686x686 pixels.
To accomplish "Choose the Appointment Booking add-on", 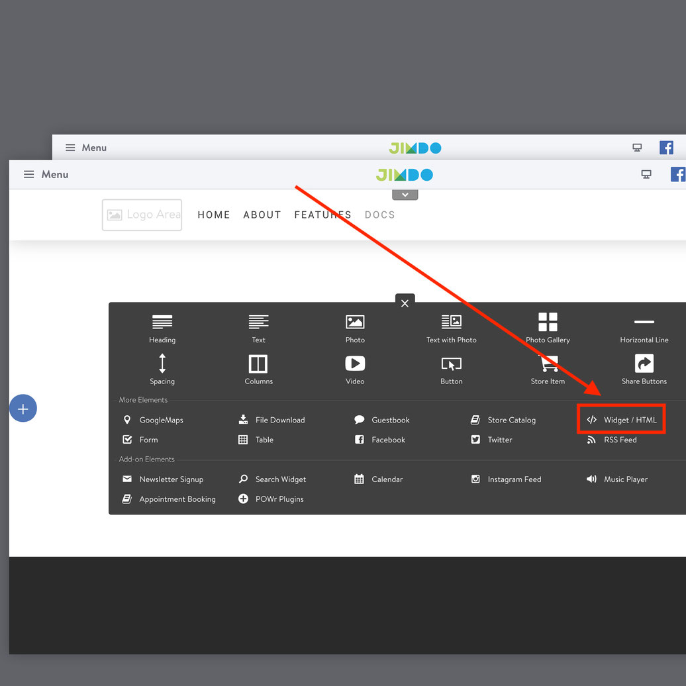I will click(168, 499).
